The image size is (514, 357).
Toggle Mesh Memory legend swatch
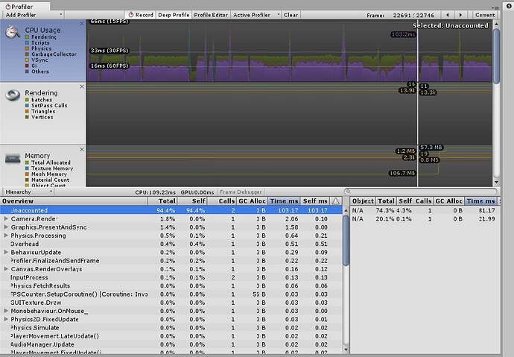tap(28, 174)
